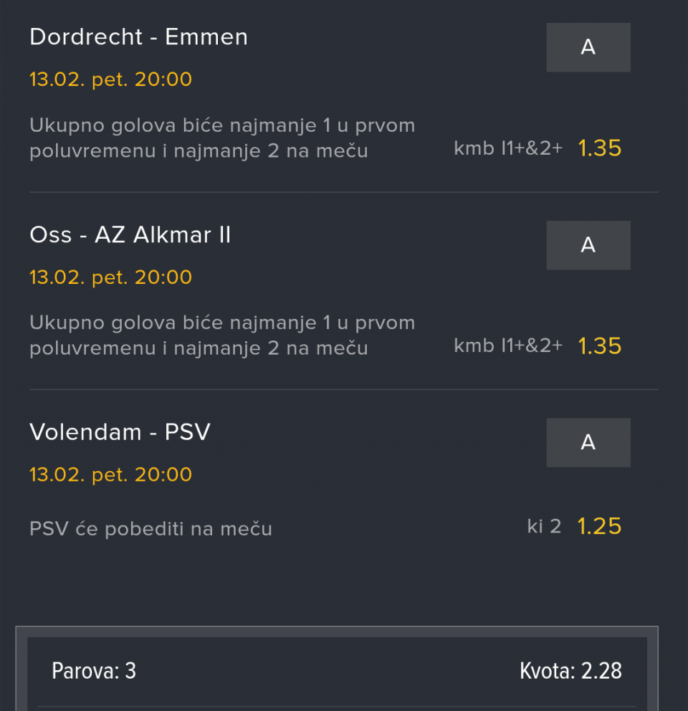
Task: Tap the 1.25 odds for Volendam - PSV
Action: pyautogui.click(x=599, y=527)
